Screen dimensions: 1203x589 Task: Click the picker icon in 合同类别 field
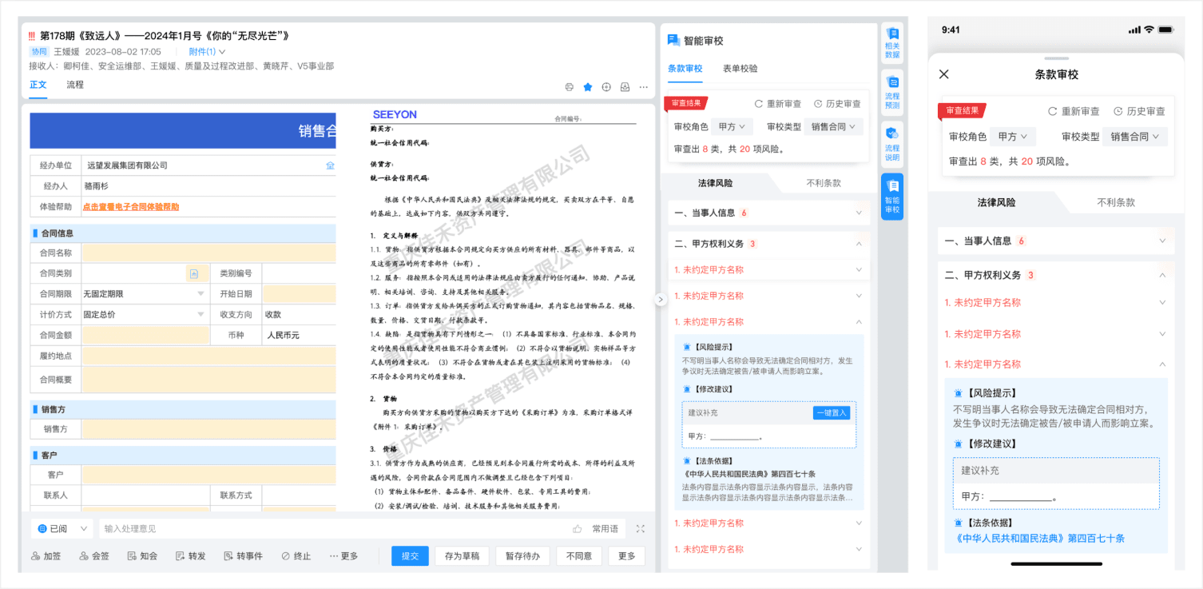193,273
